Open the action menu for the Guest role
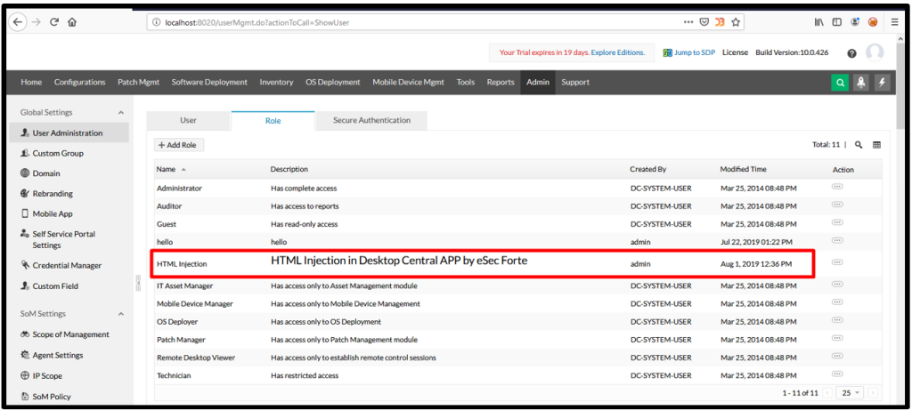Image resolution: width=912 pixels, height=410 pixels. (x=837, y=221)
